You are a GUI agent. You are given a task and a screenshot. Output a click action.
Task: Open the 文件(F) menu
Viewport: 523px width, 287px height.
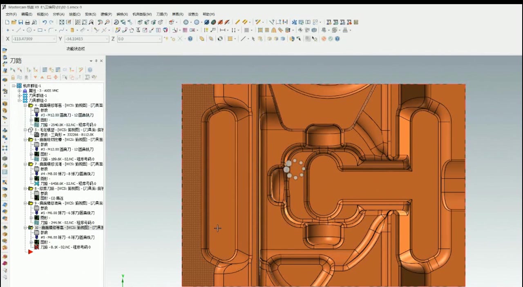tap(11, 14)
